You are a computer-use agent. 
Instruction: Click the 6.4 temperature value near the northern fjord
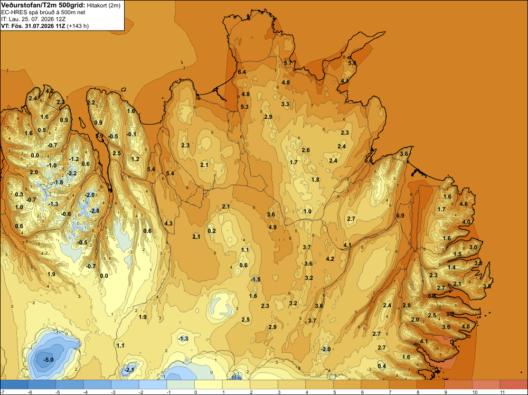pos(242,72)
